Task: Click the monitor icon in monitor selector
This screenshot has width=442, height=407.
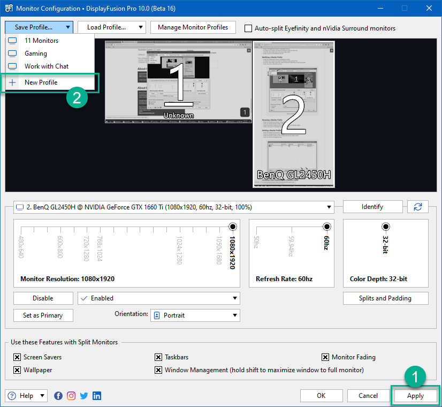Action: pos(20,207)
